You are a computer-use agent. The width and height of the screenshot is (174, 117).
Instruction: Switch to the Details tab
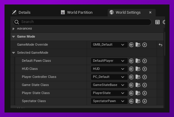point(21,13)
